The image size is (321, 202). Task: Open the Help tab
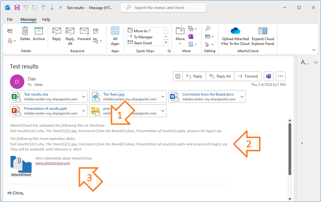coord(46,20)
